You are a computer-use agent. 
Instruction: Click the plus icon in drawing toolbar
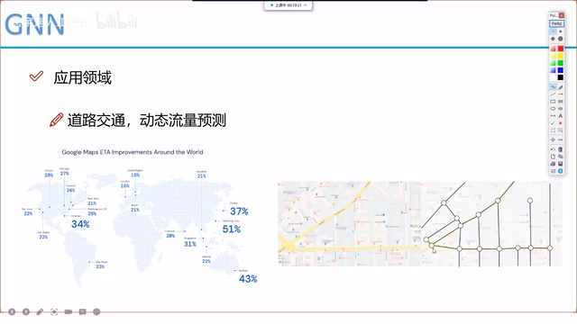[x=553, y=140]
